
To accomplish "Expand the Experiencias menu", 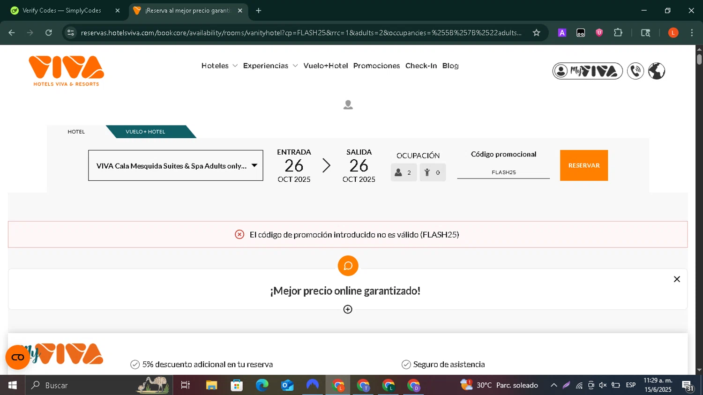I will (x=270, y=66).
